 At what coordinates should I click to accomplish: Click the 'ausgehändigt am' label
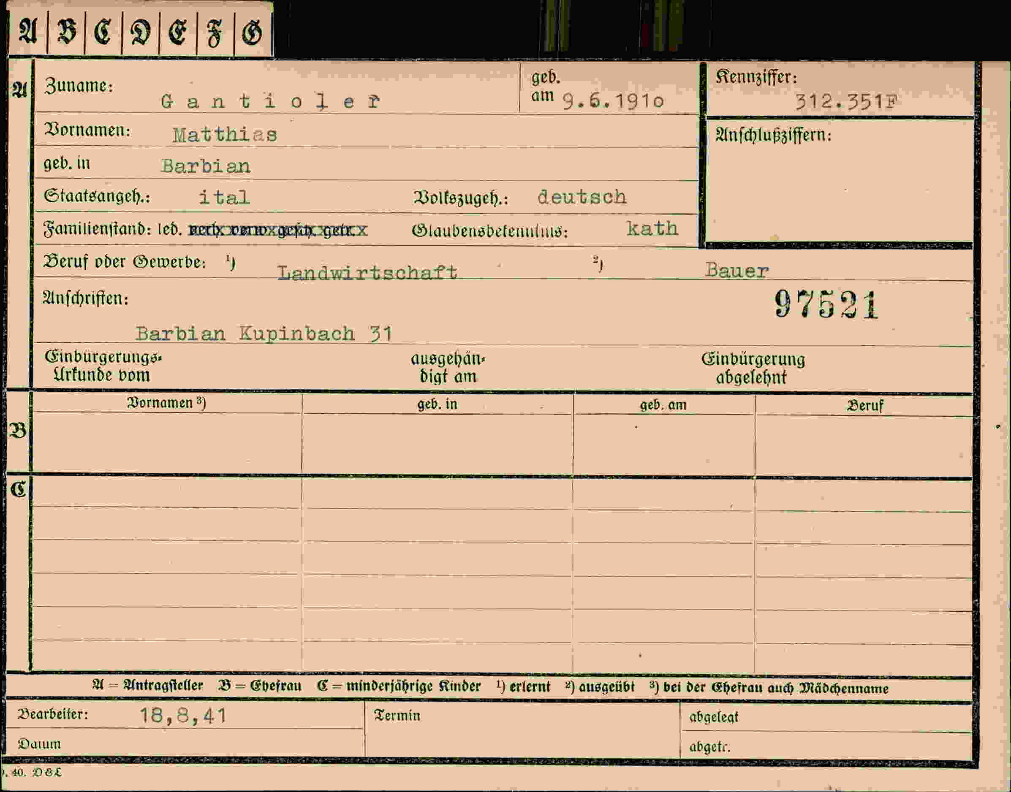coord(448,367)
